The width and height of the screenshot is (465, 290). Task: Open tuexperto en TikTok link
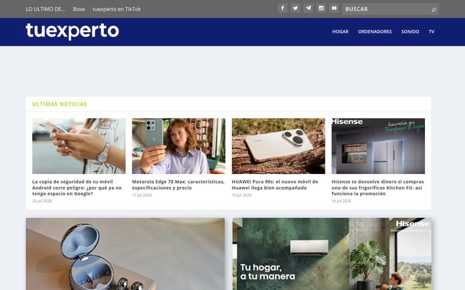116,9
